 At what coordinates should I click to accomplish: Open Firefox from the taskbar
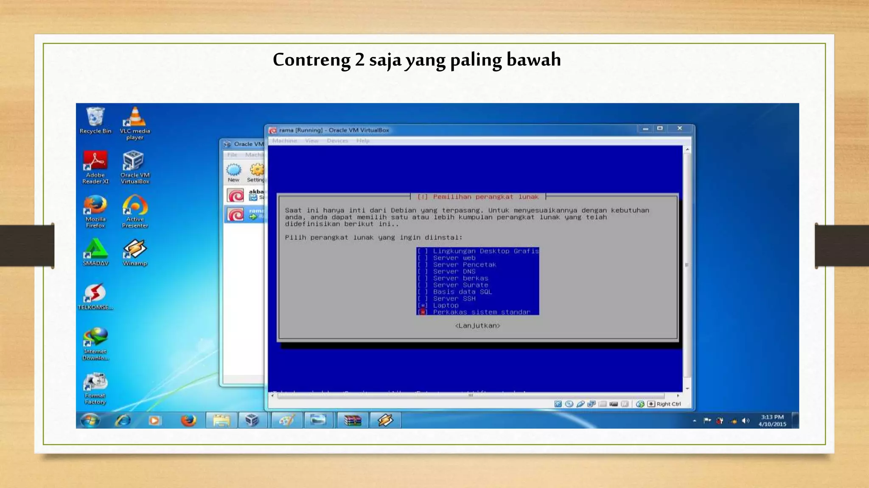(188, 420)
